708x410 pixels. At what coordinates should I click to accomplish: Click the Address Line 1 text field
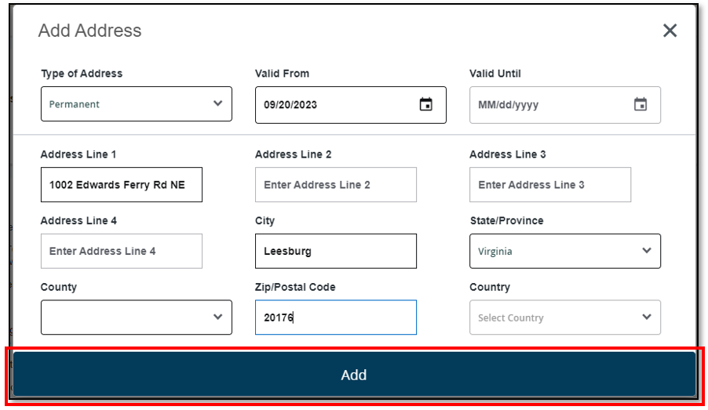[x=121, y=185]
